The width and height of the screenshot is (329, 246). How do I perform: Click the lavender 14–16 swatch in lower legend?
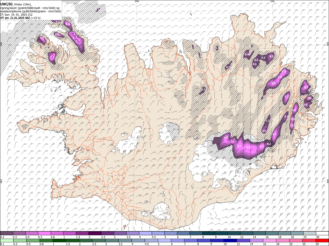(256, 240)
